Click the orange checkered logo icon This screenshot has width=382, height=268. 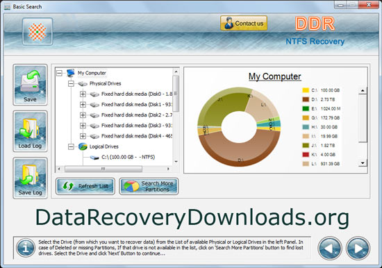38,31
